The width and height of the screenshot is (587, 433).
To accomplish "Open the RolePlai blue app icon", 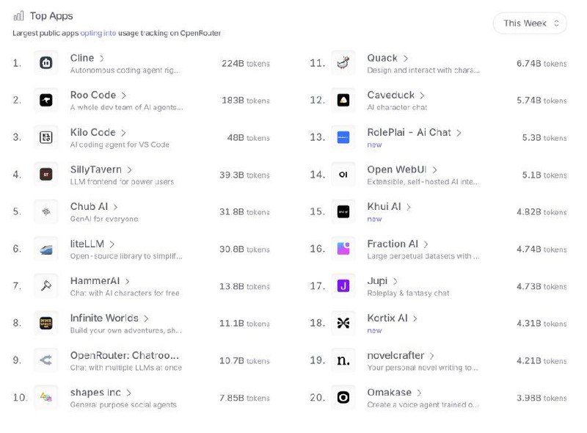I will coord(343,137).
